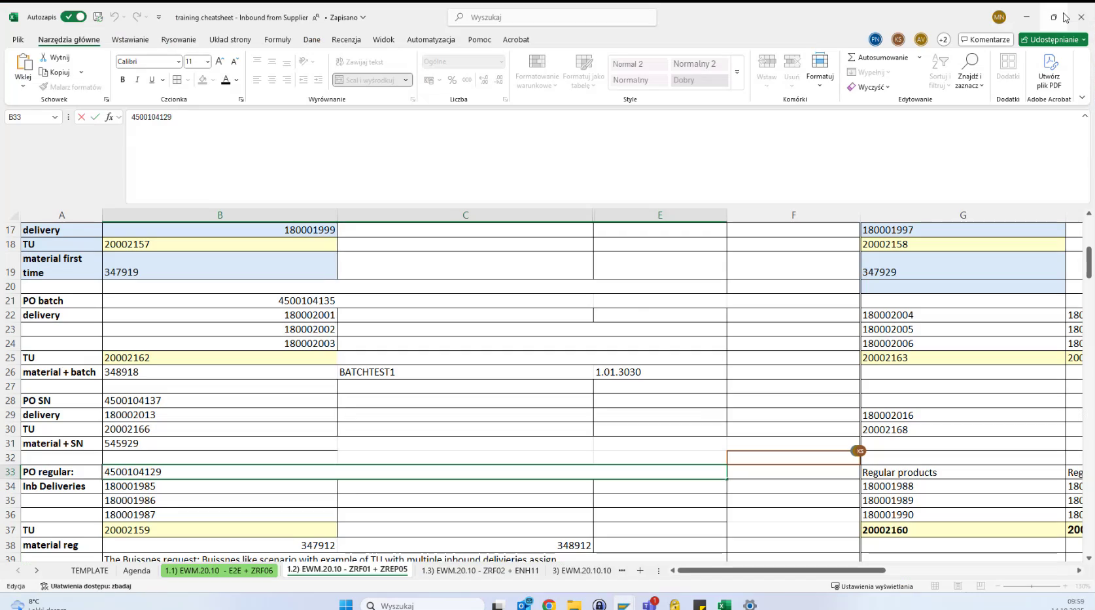Screen dimensions: 1095x610
Task: Click the Autosumowanie (AutoSum) icon
Action: coord(851,57)
